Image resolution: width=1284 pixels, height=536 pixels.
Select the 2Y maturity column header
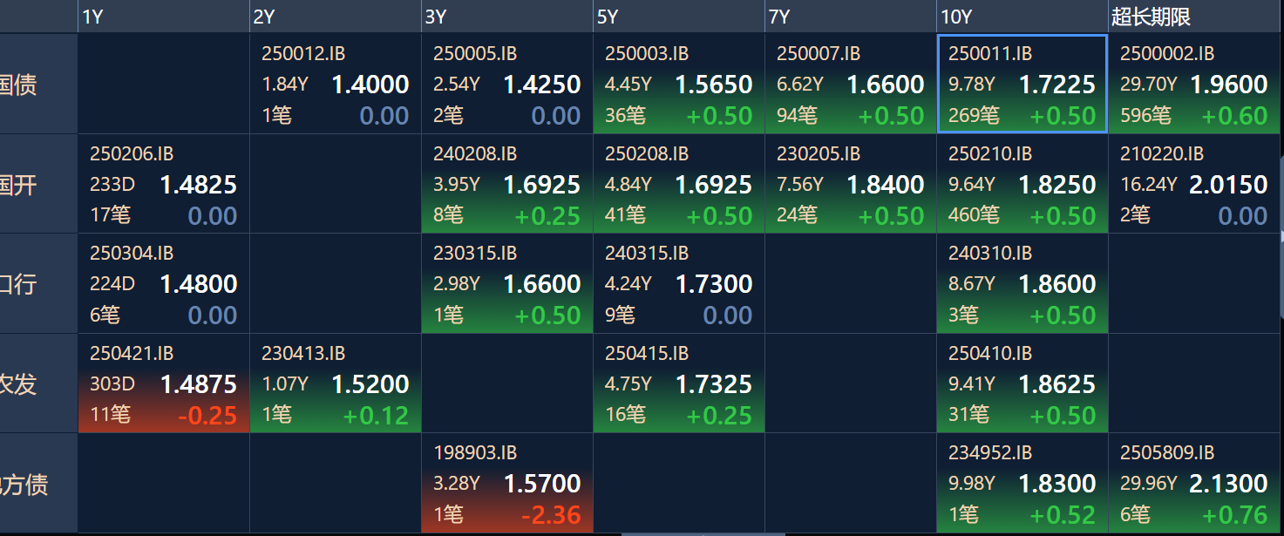(335, 17)
